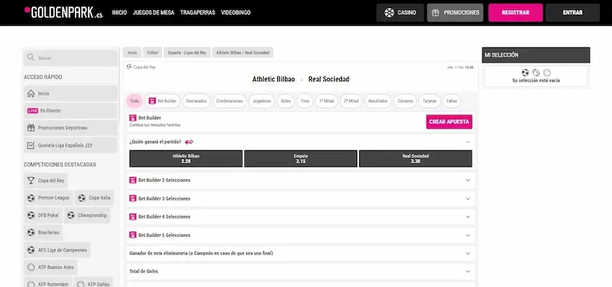The image size is (612, 287).
Task: Expand Total de Goles chevron
Action: pos(468,271)
